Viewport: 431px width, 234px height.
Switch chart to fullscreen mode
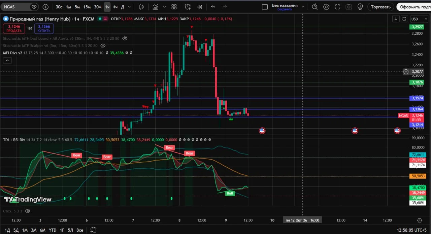coord(338,7)
